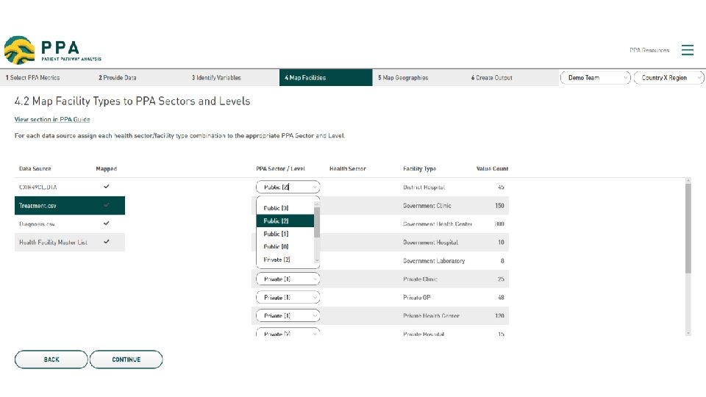Select Diagnosis.csv data source row

pos(70,223)
